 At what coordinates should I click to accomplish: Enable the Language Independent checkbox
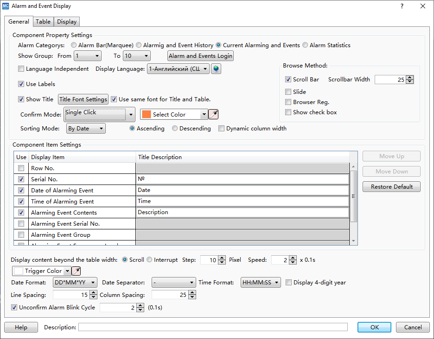click(x=21, y=69)
